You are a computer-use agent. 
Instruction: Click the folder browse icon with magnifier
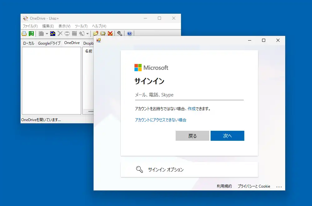pyautogui.click(x=103, y=34)
